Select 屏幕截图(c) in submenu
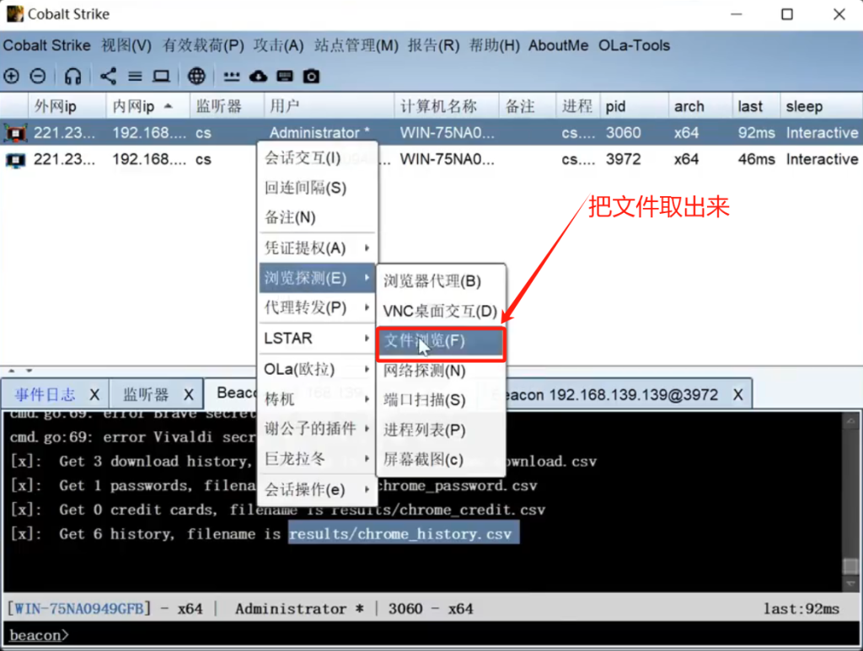Viewport: 863px width, 651px height. coord(441,460)
